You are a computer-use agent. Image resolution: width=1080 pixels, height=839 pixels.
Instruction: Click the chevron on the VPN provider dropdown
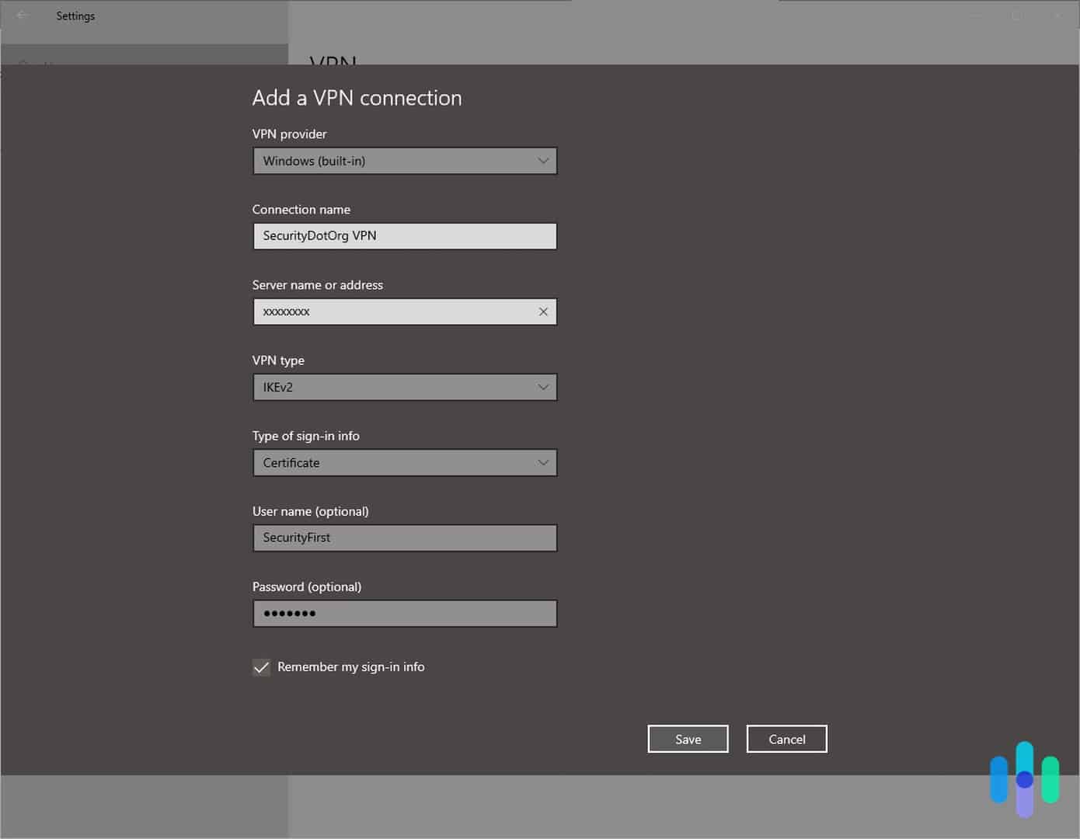tap(543, 161)
